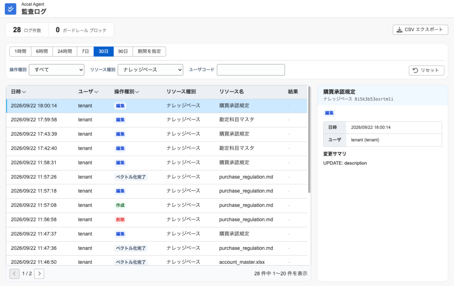Click account_master.xlsx resource name
The image size is (454, 286).
(x=242, y=262)
